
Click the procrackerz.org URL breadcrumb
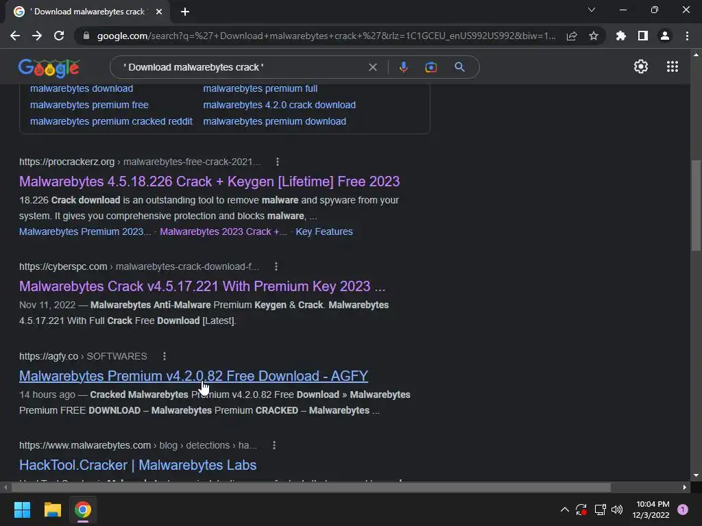click(140, 162)
